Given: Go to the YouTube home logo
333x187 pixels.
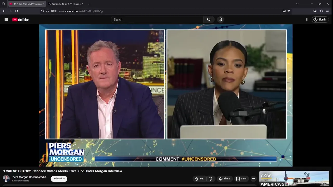Looking at the screenshot, I should click(x=20, y=19).
